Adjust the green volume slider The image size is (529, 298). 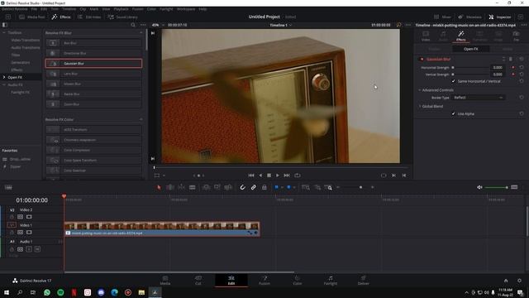coord(496,187)
